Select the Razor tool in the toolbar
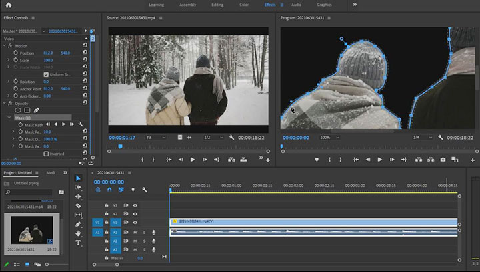The image size is (480, 272). pos(78,205)
